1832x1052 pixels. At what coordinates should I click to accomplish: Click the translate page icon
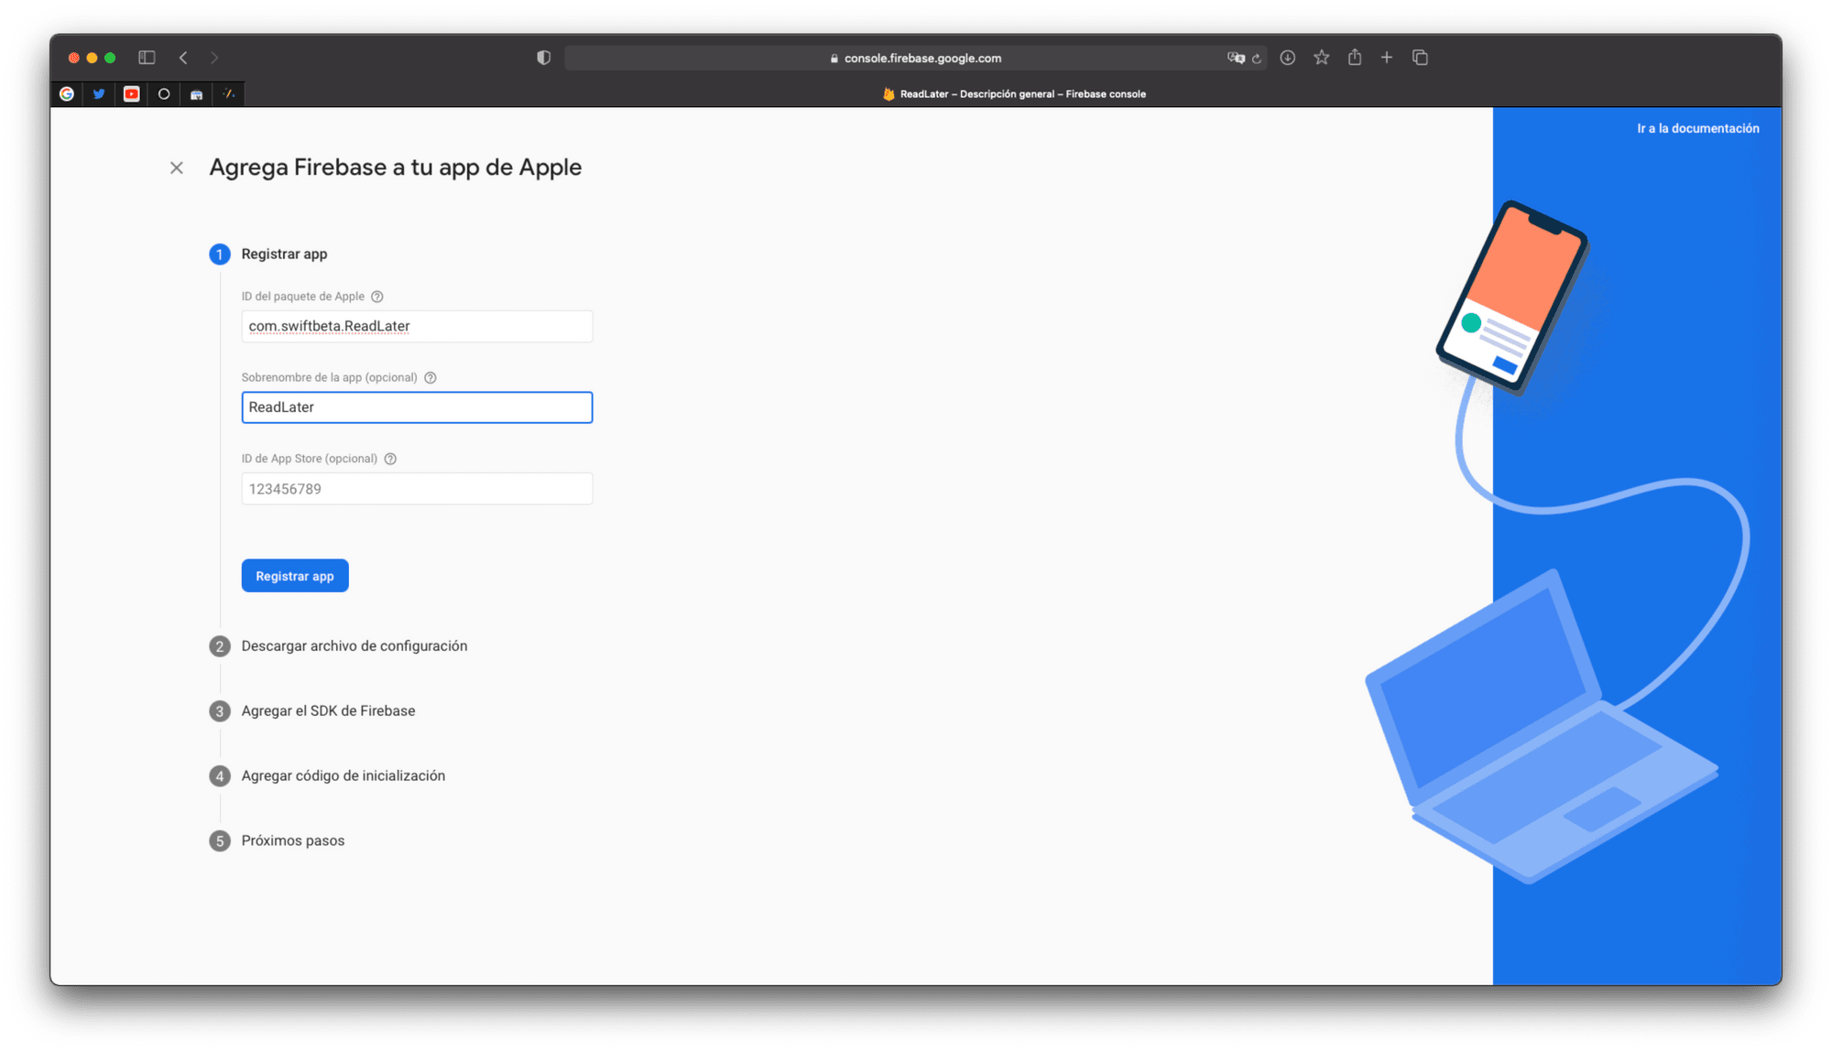(x=1236, y=58)
